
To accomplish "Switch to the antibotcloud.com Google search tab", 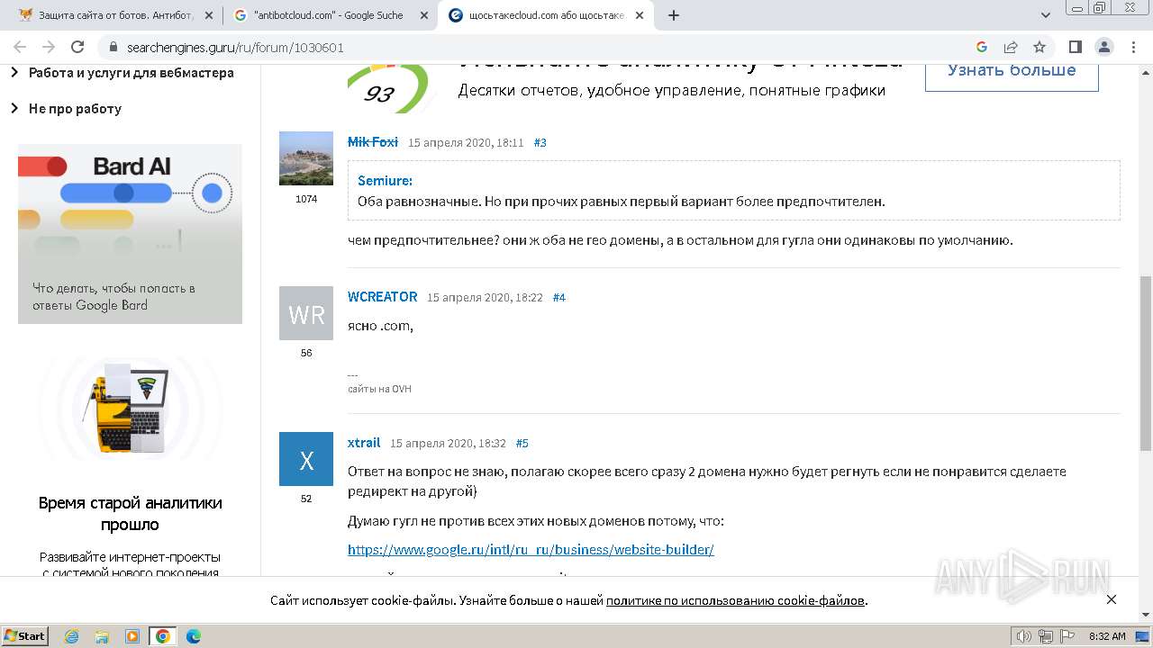I will [329, 15].
